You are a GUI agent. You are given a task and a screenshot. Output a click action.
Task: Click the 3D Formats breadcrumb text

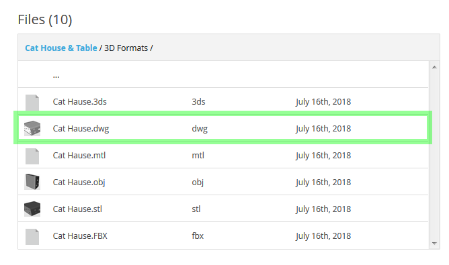[126, 48]
